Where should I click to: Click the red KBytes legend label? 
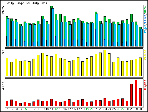145,85
